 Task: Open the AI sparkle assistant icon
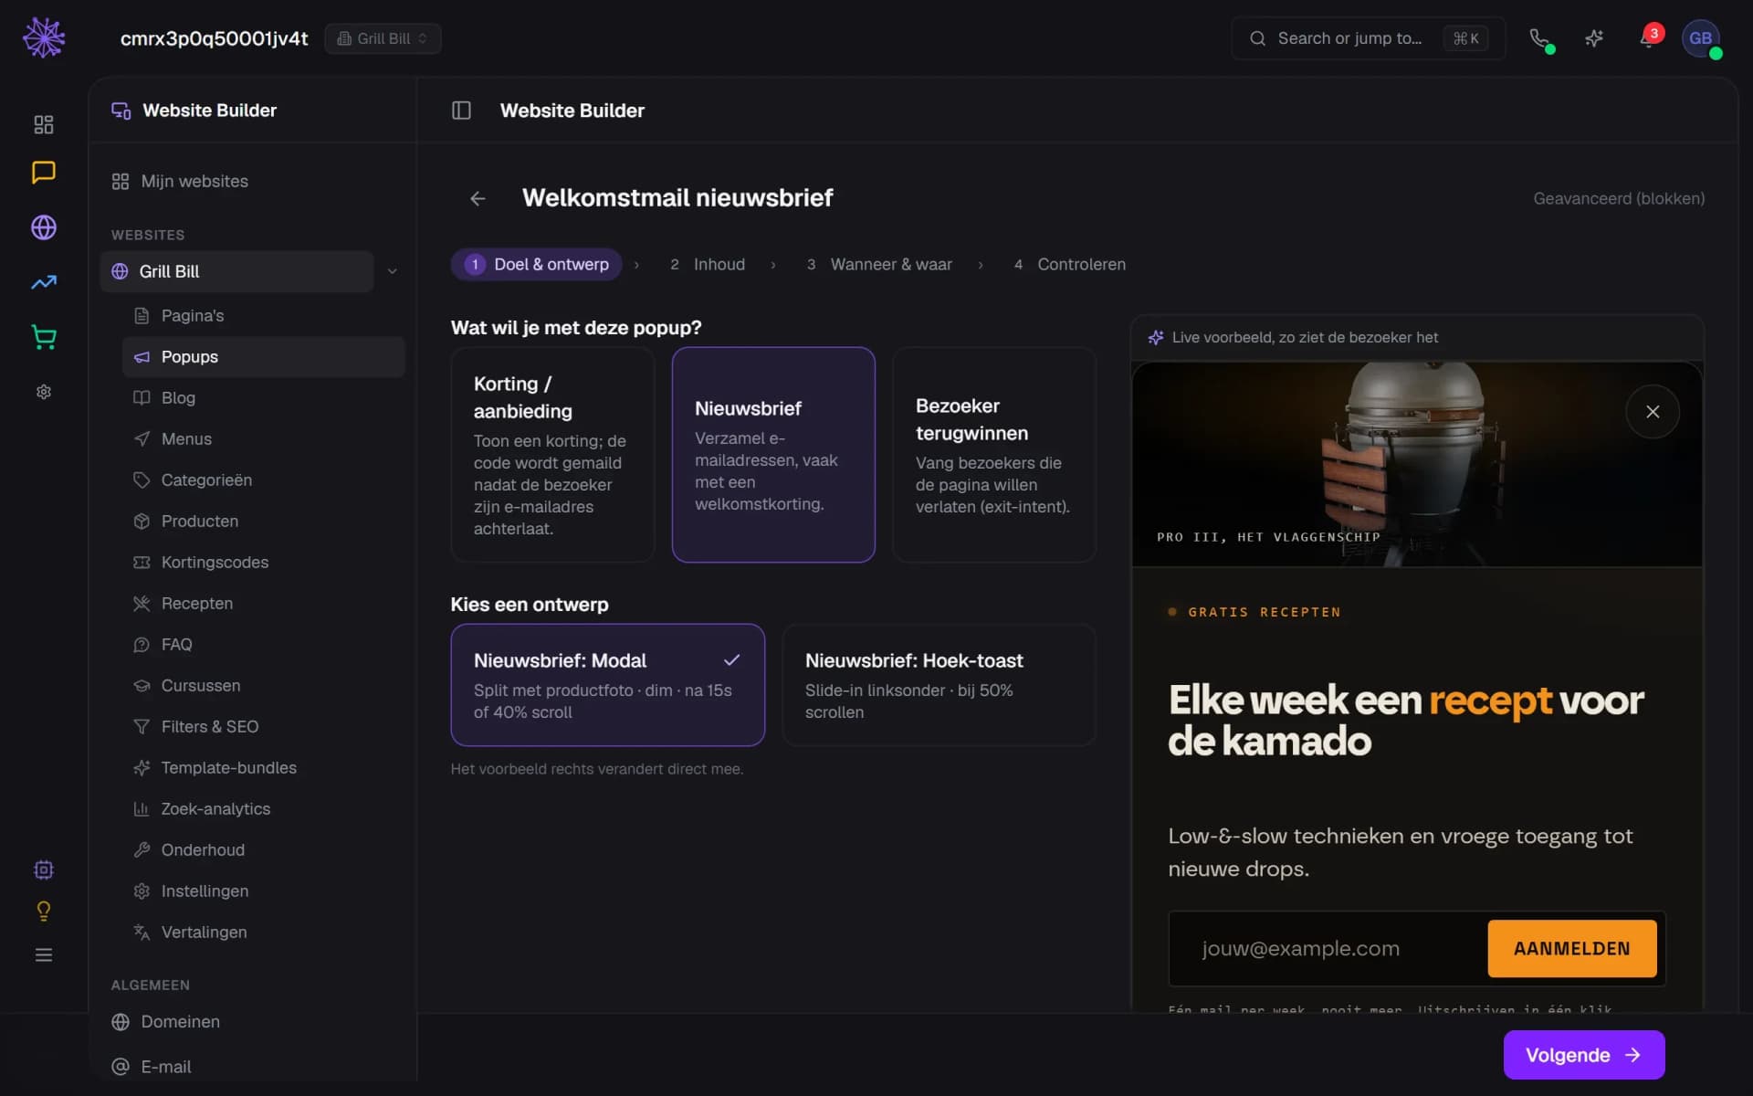(x=1594, y=38)
